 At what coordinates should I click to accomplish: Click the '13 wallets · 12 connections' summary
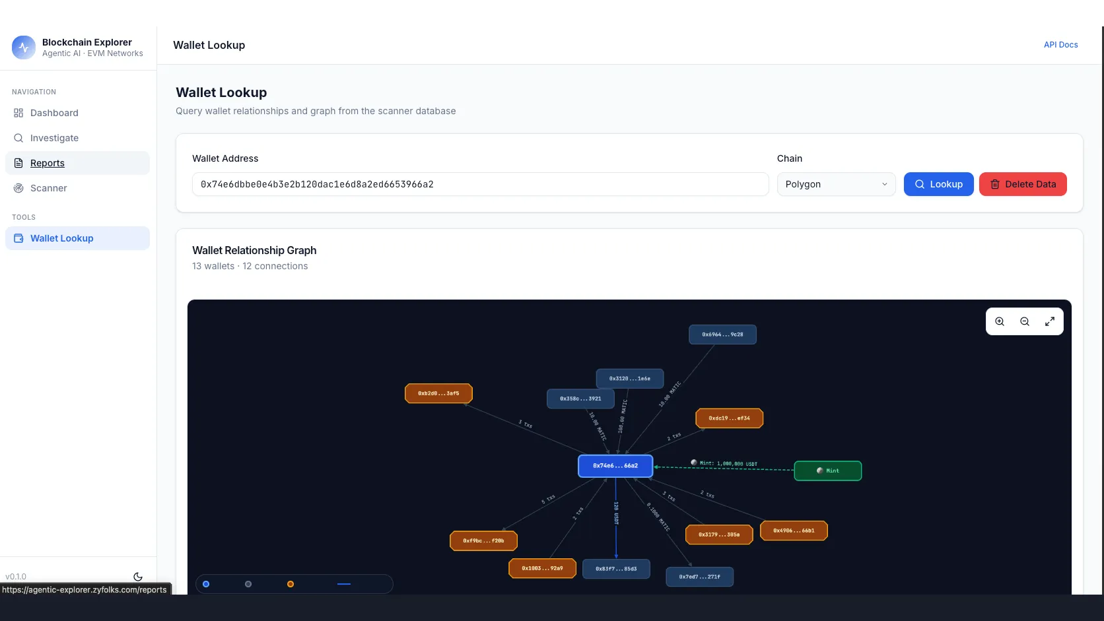pos(250,266)
